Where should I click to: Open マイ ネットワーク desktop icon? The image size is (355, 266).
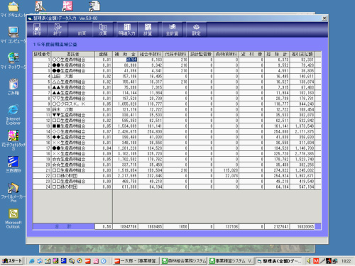coord(13,61)
